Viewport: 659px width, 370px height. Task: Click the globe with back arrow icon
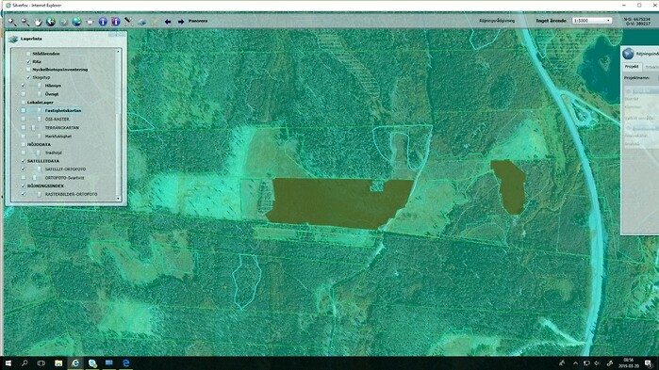[51, 22]
